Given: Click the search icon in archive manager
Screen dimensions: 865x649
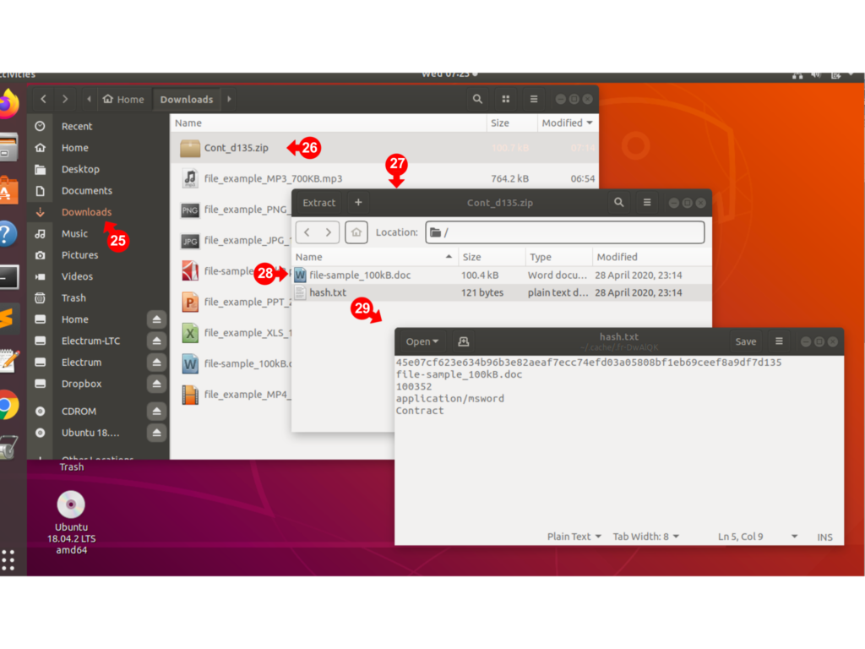Looking at the screenshot, I should pos(619,203).
